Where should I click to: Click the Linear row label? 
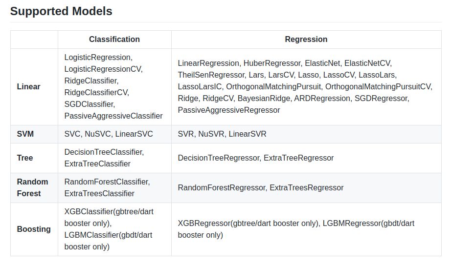pyautogui.click(x=28, y=86)
